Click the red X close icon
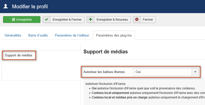The height and width of the screenshot is (105, 205). pyautogui.click(x=137, y=20)
